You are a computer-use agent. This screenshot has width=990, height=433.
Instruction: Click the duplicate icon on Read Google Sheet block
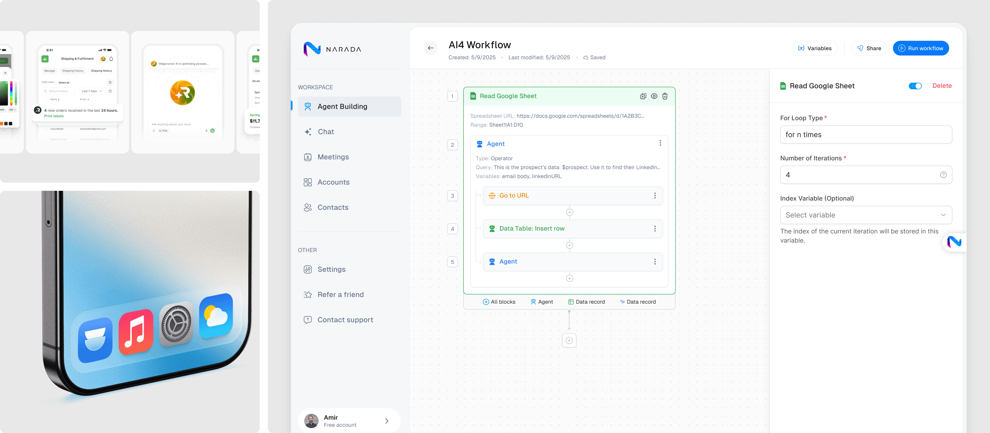point(643,96)
